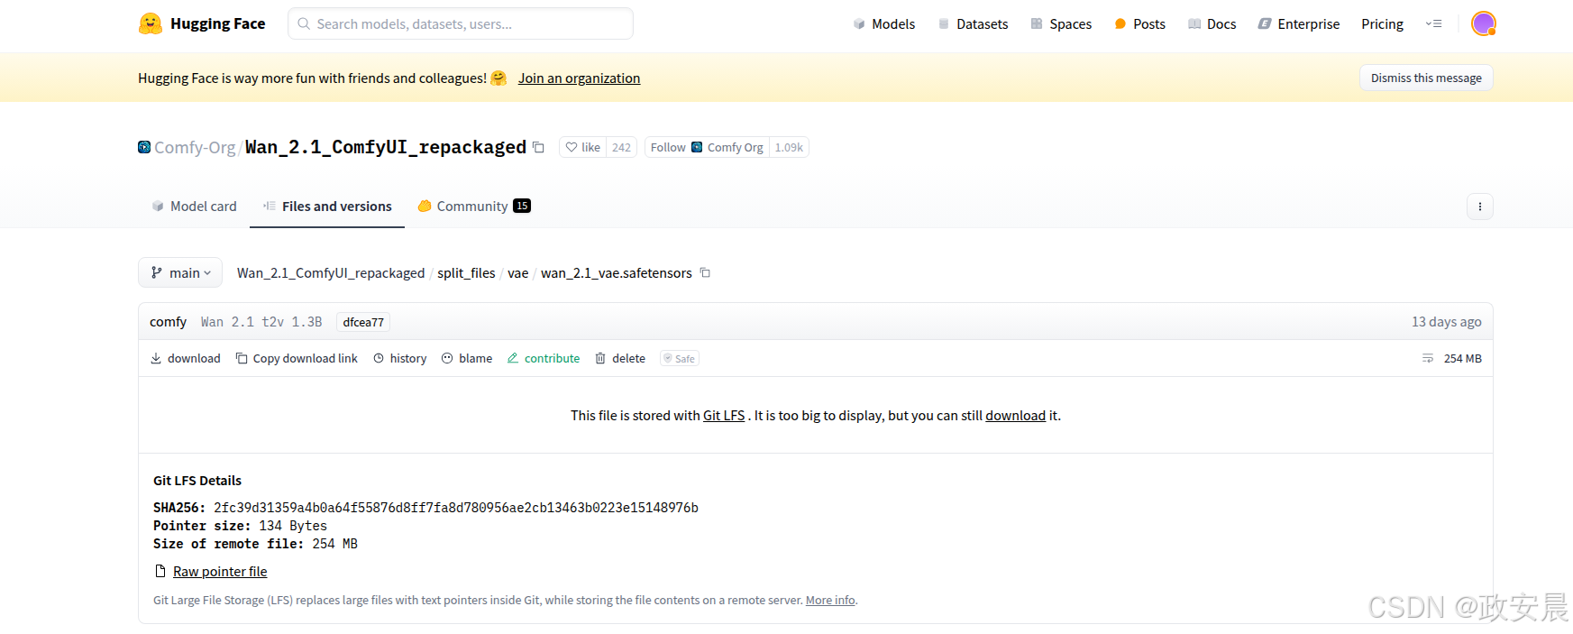
Task: View the 242 likes count
Action: pyautogui.click(x=621, y=147)
